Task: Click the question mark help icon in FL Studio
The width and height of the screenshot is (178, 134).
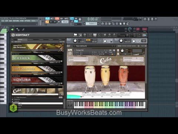Action: point(156,19)
